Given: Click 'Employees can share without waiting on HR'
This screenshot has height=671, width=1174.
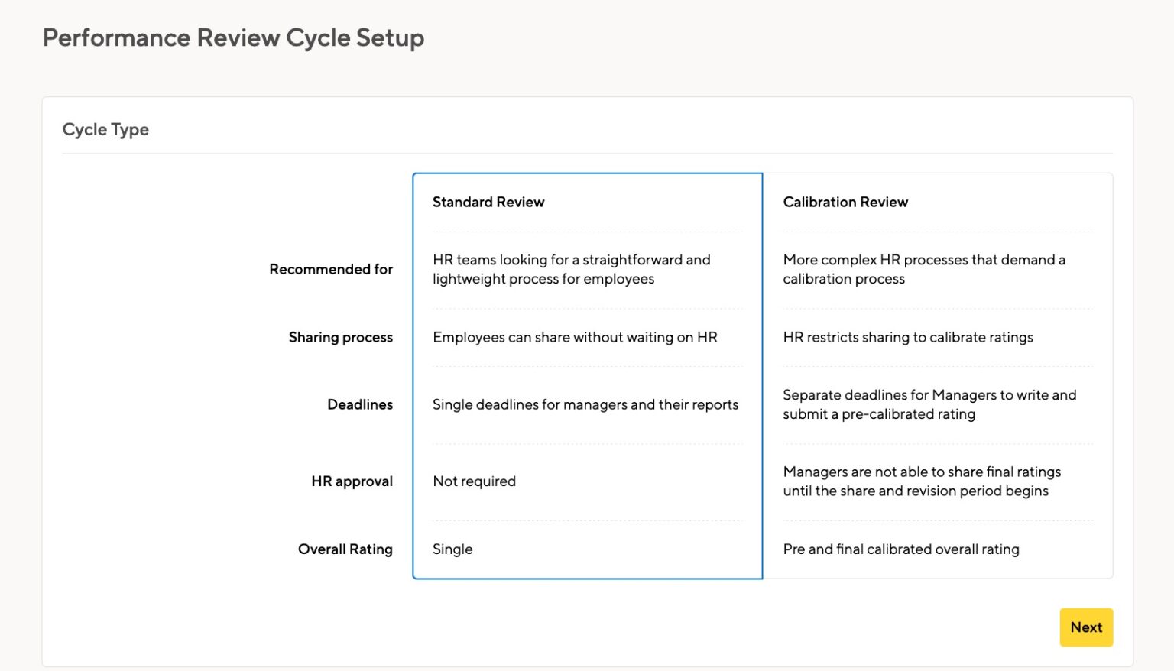Looking at the screenshot, I should coord(575,337).
